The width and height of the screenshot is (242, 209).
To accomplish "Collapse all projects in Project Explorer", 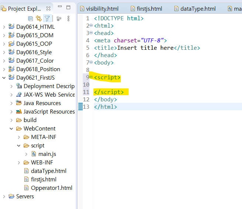I will pyautogui.click(x=30, y=19).
